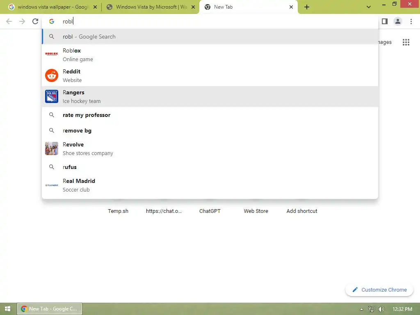Select the New Tab tab
The image size is (420, 315).
click(x=249, y=7)
